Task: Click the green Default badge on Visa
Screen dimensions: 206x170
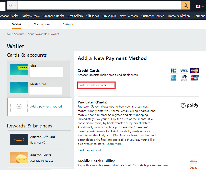Action: pos(23,68)
